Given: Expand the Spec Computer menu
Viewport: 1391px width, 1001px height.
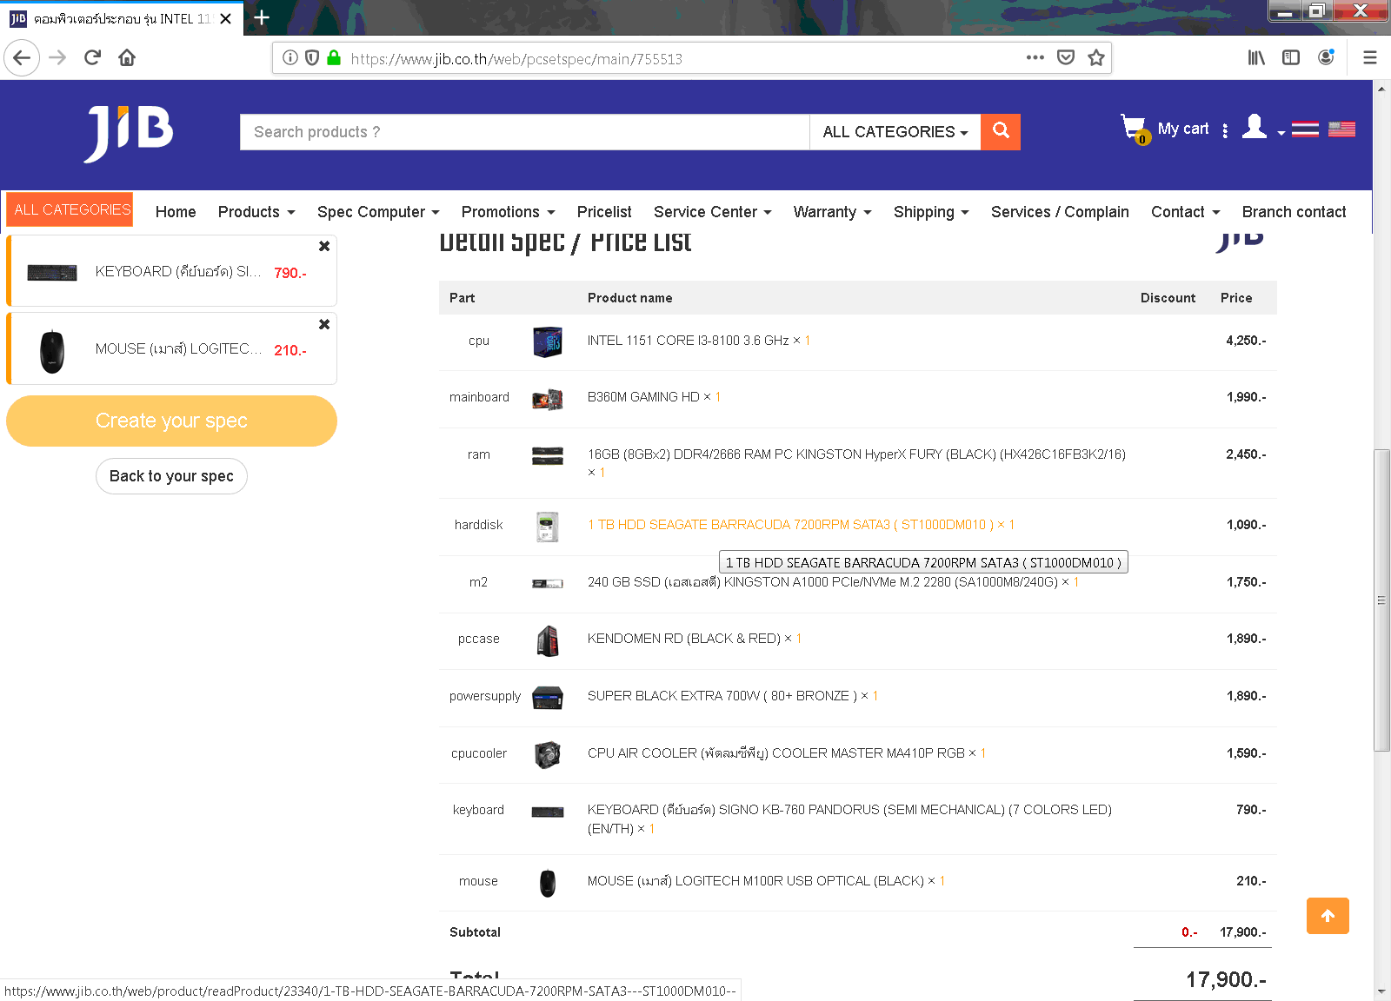Looking at the screenshot, I should [378, 212].
